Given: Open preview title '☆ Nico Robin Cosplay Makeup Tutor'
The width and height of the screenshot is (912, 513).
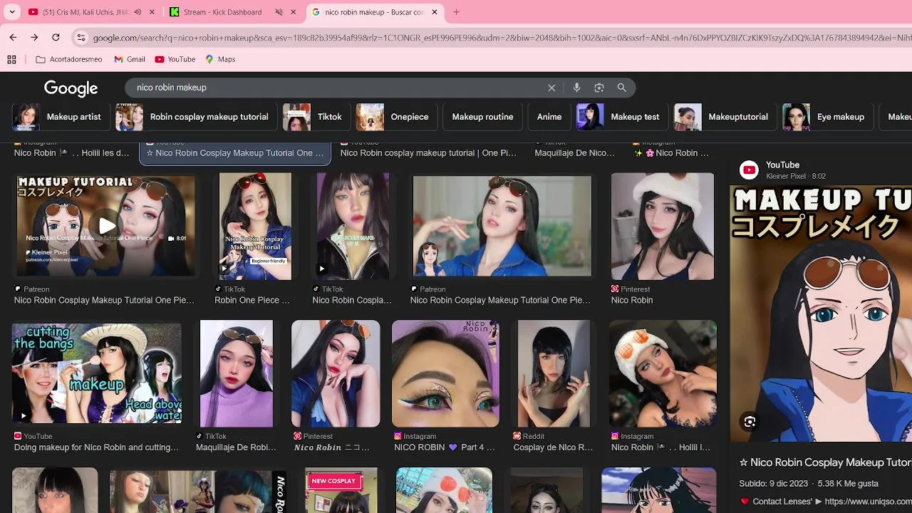Looking at the screenshot, I should coord(825,462).
